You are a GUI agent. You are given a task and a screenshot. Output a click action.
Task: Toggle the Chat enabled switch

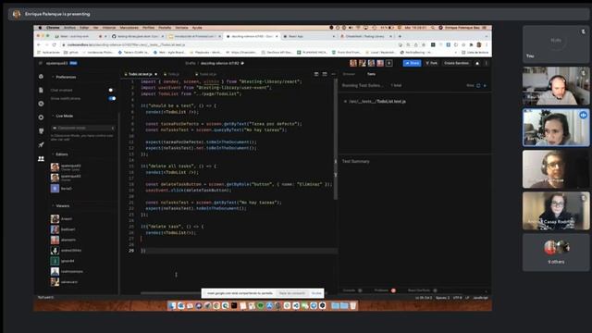point(111,91)
